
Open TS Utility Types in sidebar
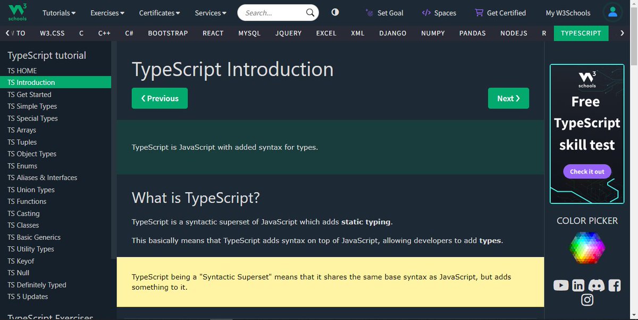click(55, 249)
